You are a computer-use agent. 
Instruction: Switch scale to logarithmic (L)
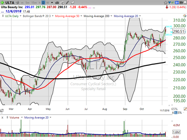pyautogui.click(x=176, y=113)
